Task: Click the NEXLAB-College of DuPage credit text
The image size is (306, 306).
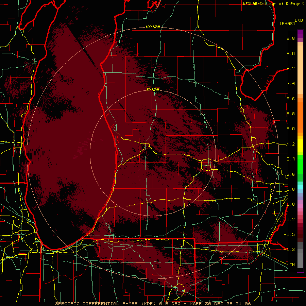Action: pos(271,4)
